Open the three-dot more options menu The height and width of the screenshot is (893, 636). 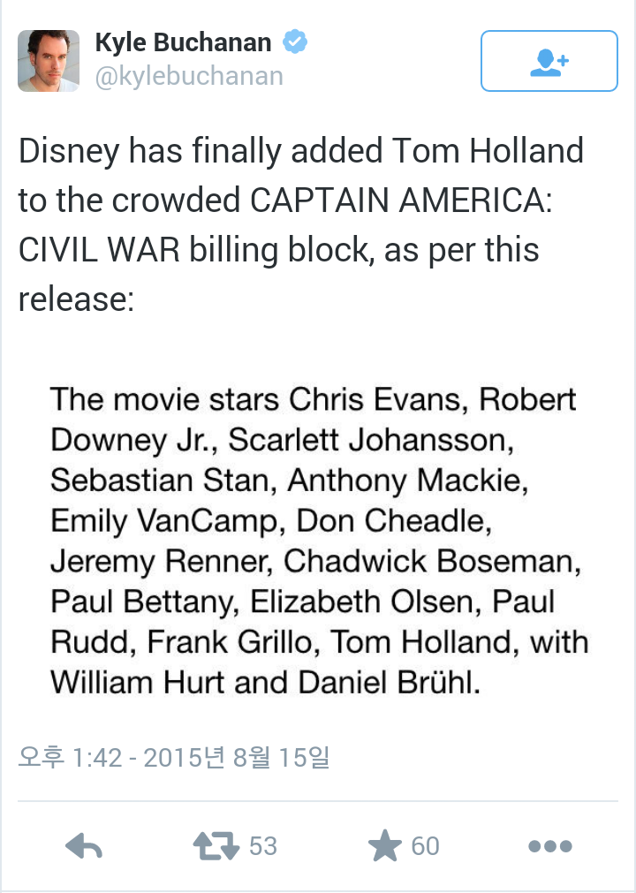[549, 846]
